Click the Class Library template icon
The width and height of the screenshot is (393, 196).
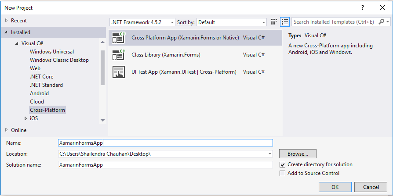pyautogui.click(x=119, y=55)
